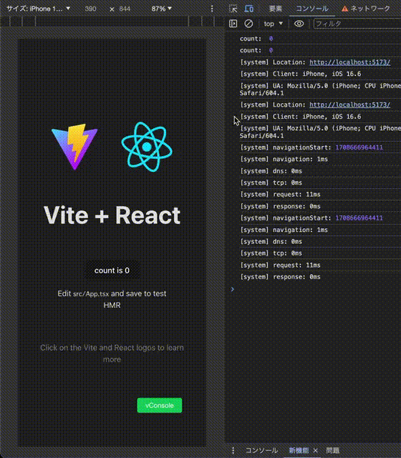Image resolution: width=401 pixels, height=458 pixels.
Task: Open the top context dropdown
Action: click(x=274, y=24)
